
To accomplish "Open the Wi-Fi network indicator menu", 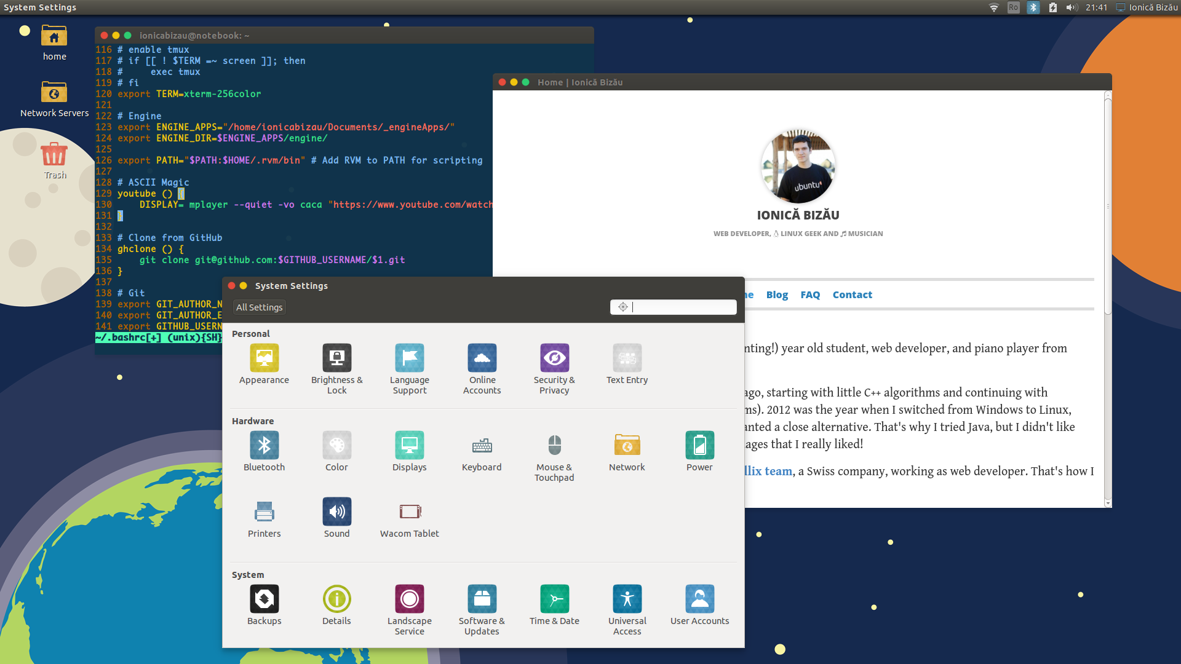I will [x=993, y=7].
